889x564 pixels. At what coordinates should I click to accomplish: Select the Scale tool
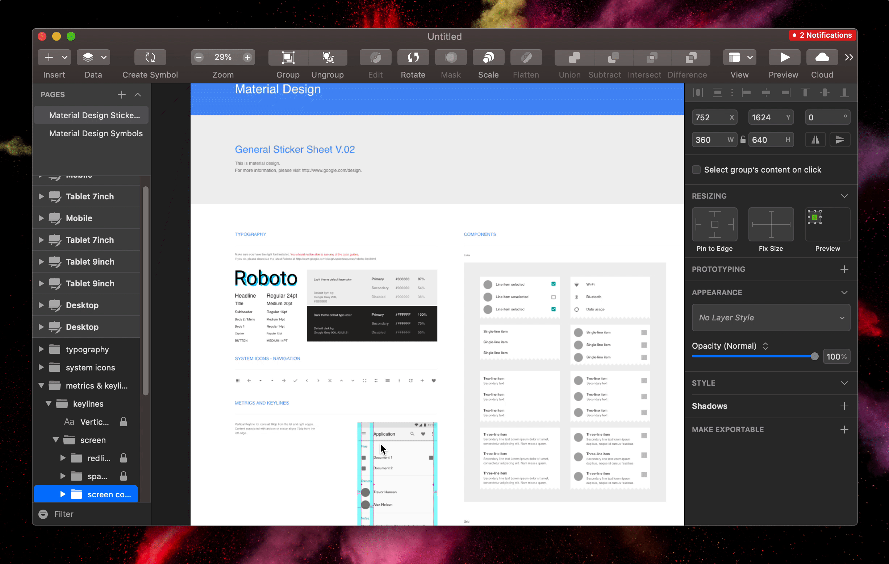tap(488, 57)
